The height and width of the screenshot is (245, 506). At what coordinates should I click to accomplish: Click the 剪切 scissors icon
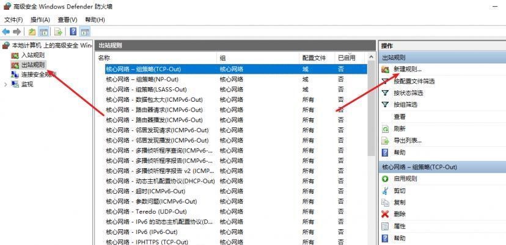[386, 191]
